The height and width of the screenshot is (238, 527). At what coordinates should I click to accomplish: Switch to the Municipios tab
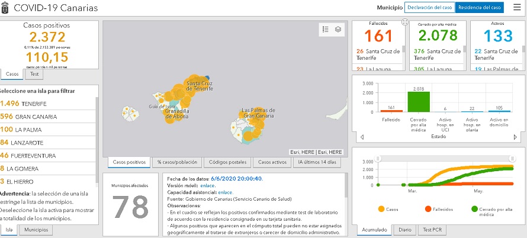click(36, 230)
